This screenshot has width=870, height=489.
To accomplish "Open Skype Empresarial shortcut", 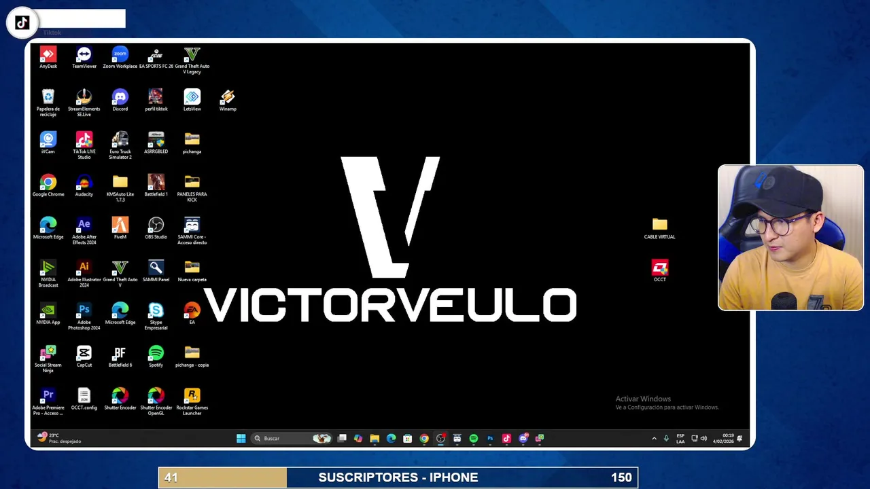I will pos(156,316).
